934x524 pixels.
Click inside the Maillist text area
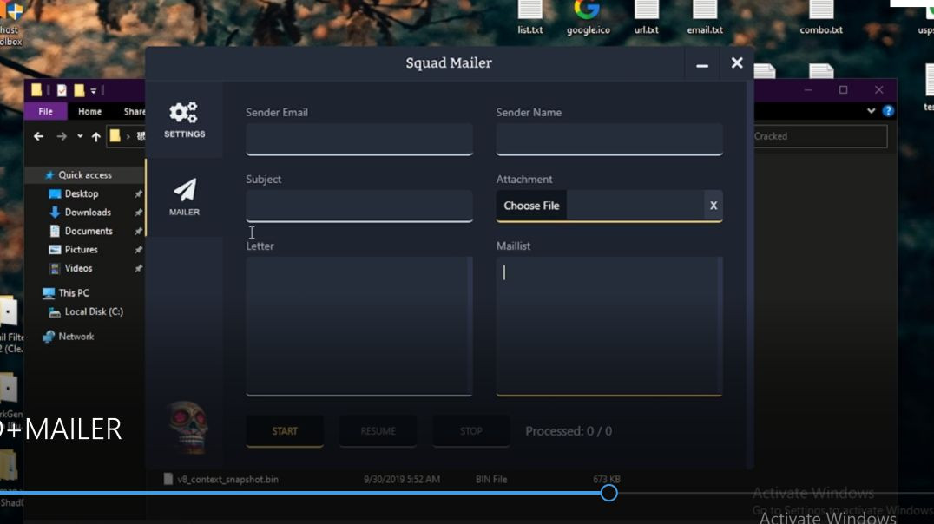pos(609,325)
